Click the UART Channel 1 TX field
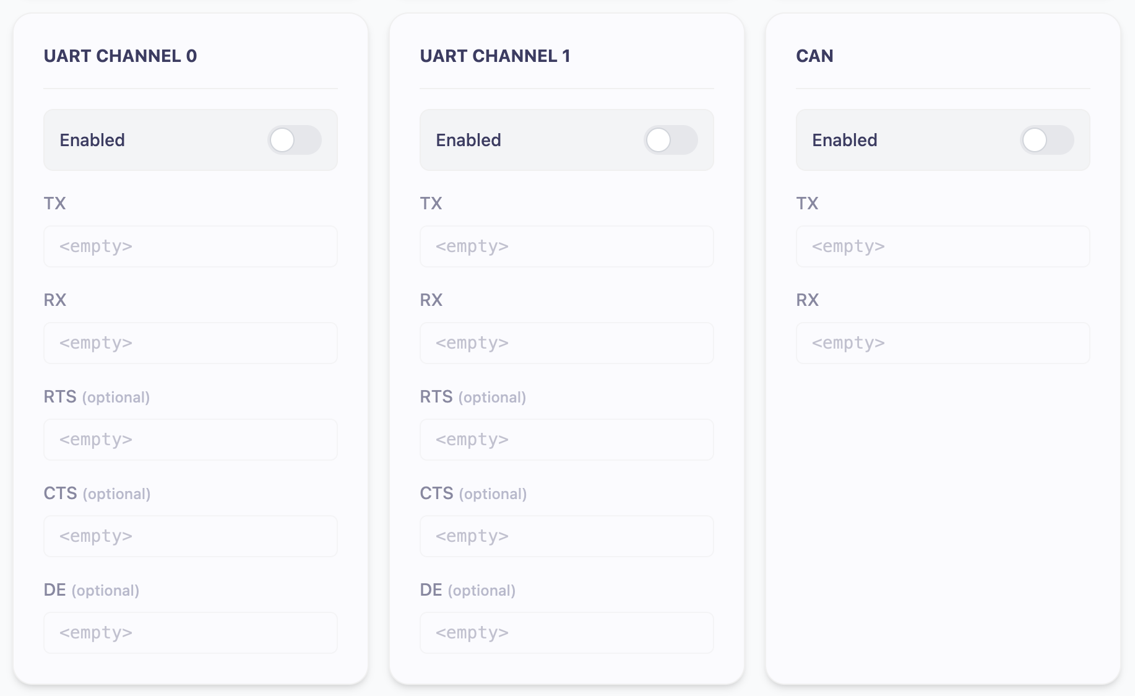The width and height of the screenshot is (1135, 696). coord(567,246)
